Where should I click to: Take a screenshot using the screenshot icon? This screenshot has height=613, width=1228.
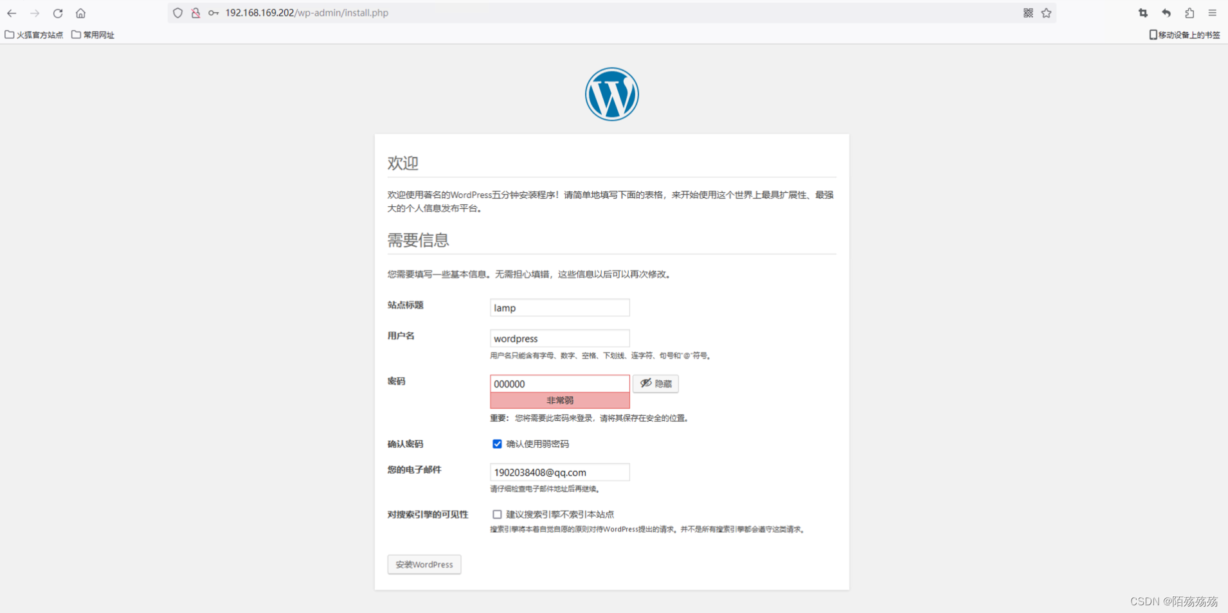1143,13
